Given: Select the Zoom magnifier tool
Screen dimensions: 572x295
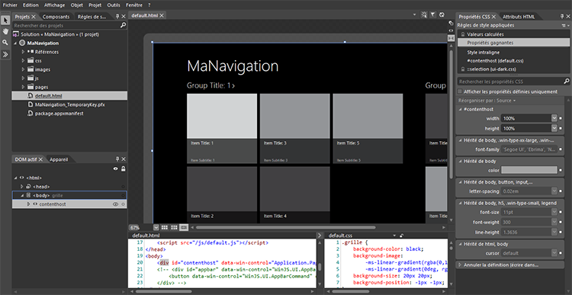Looking at the screenshot, I should click(5, 43).
